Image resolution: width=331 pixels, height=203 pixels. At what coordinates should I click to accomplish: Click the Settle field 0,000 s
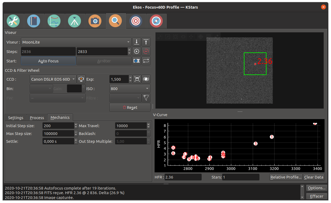(x=58, y=141)
